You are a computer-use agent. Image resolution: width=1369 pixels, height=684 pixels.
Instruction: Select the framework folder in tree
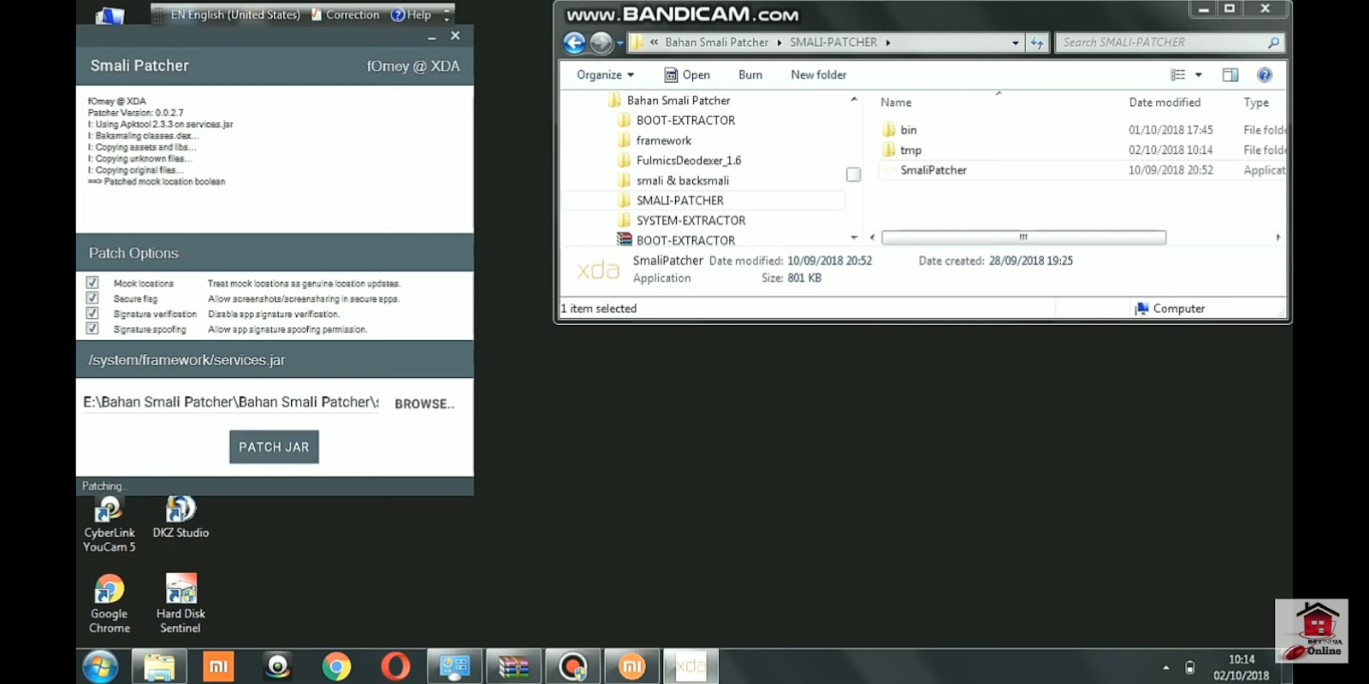coord(654,140)
